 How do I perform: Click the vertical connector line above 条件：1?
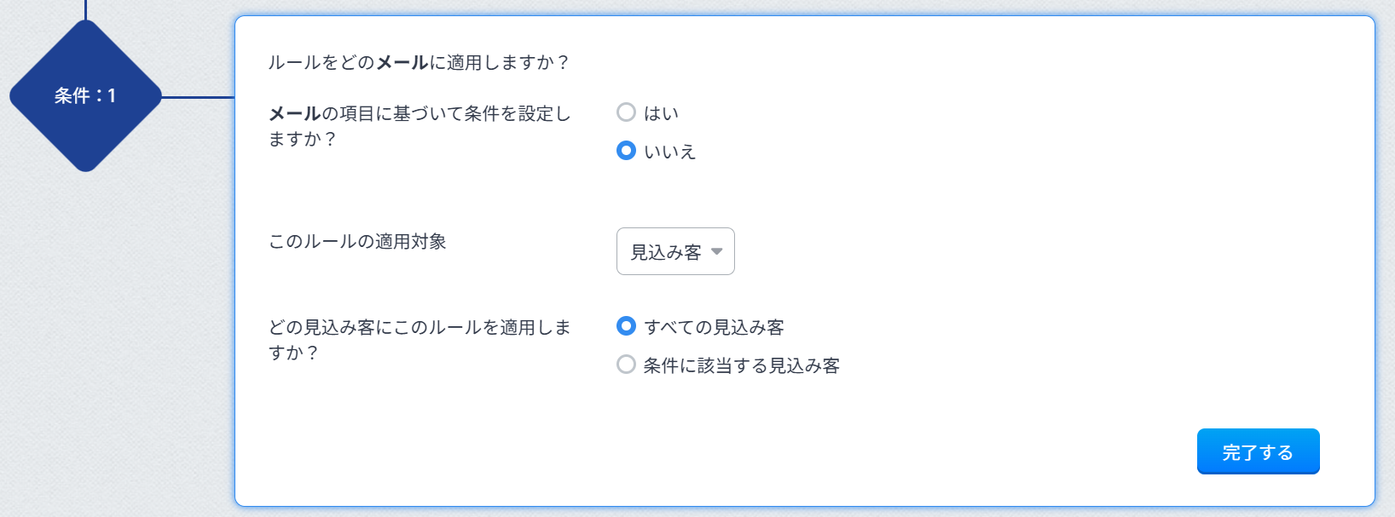(x=86, y=9)
